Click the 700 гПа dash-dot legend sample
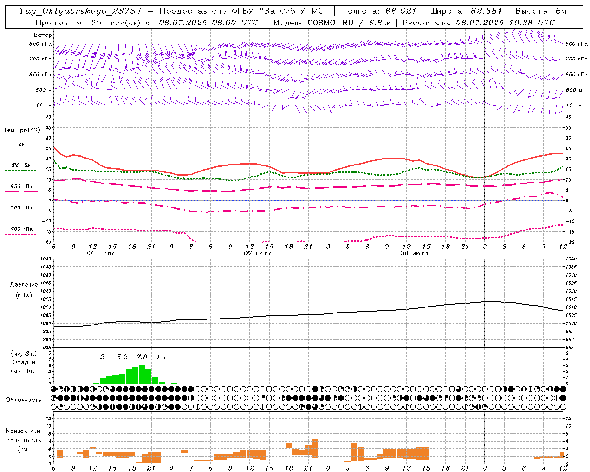This screenshot has width=590, height=472. click(20, 213)
